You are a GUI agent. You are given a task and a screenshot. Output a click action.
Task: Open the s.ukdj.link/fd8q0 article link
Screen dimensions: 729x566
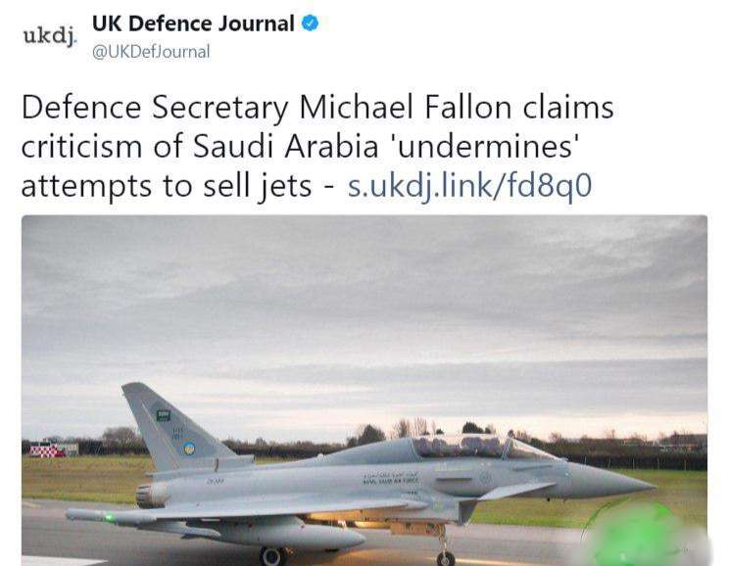point(469,185)
